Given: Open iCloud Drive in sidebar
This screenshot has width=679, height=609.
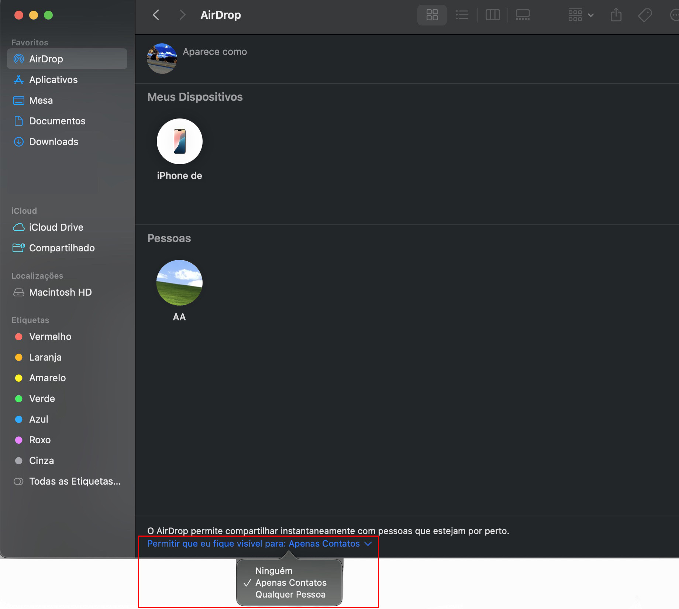Looking at the screenshot, I should (x=56, y=227).
